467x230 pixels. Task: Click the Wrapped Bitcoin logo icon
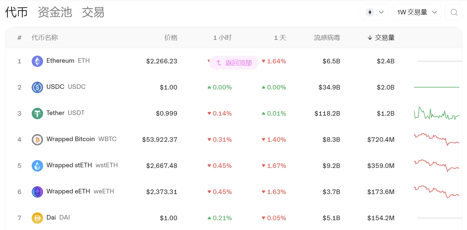pos(37,140)
